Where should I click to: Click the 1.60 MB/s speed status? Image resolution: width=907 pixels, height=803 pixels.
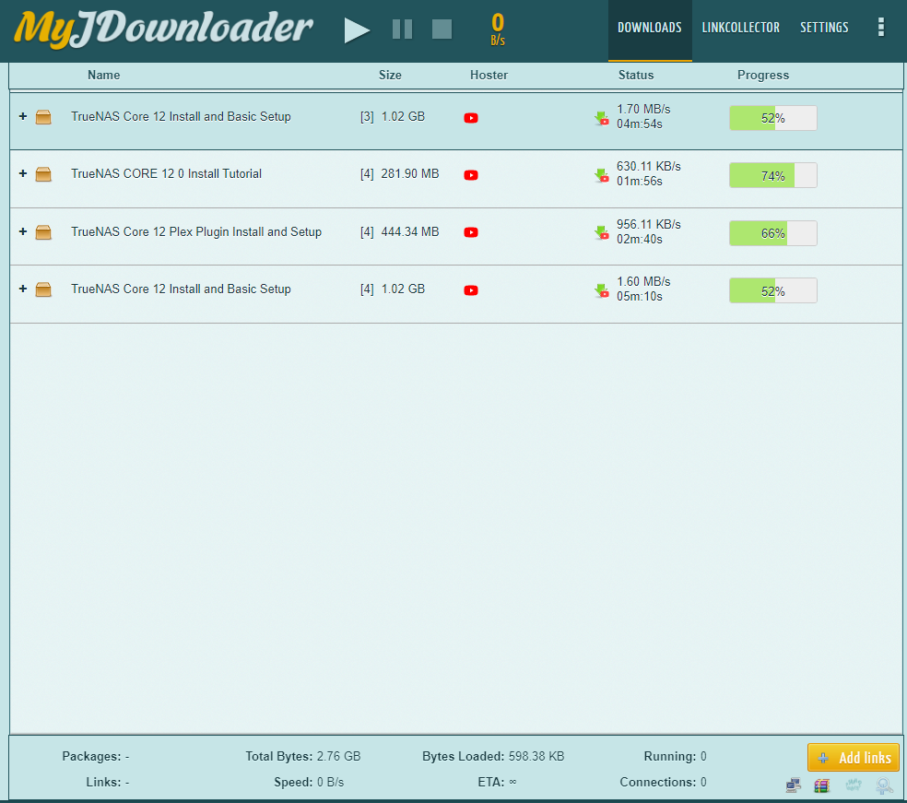(x=643, y=282)
